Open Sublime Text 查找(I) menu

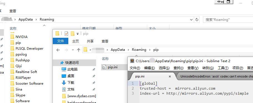click(178, 68)
